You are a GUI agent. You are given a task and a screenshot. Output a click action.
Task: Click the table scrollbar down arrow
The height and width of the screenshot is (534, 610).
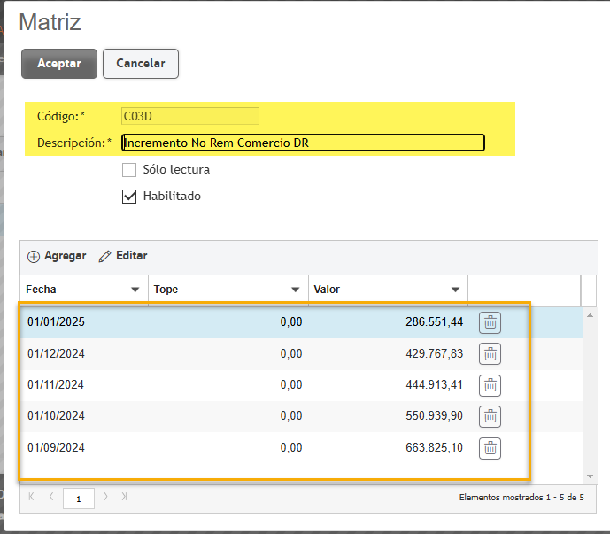pyautogui.click(x=591, y=476)
